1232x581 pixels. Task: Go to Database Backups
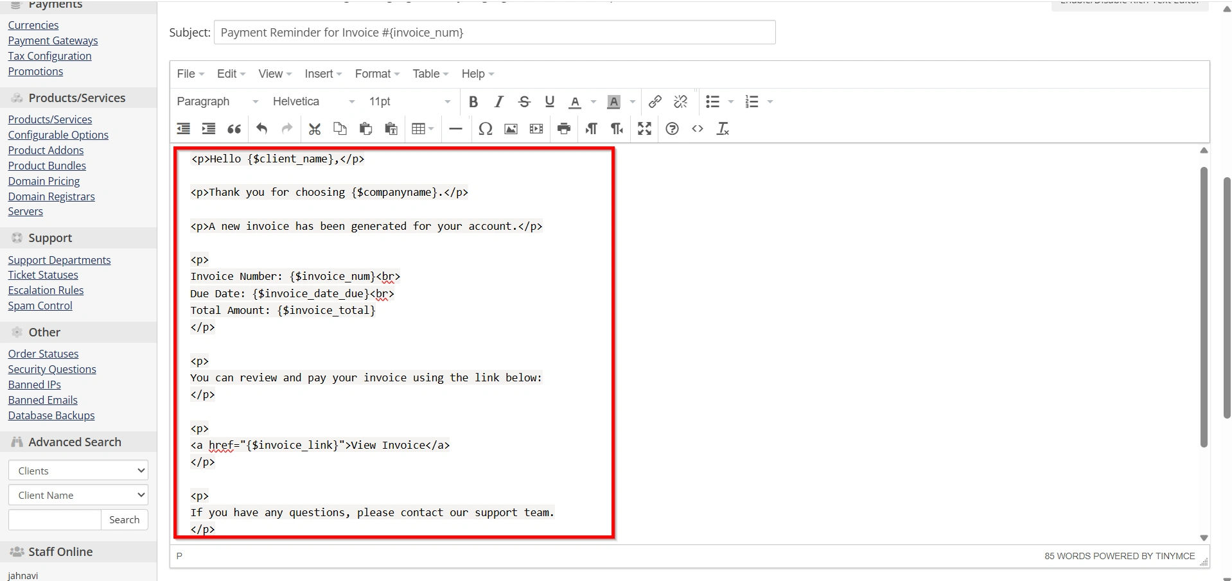(x=51, y=415)
